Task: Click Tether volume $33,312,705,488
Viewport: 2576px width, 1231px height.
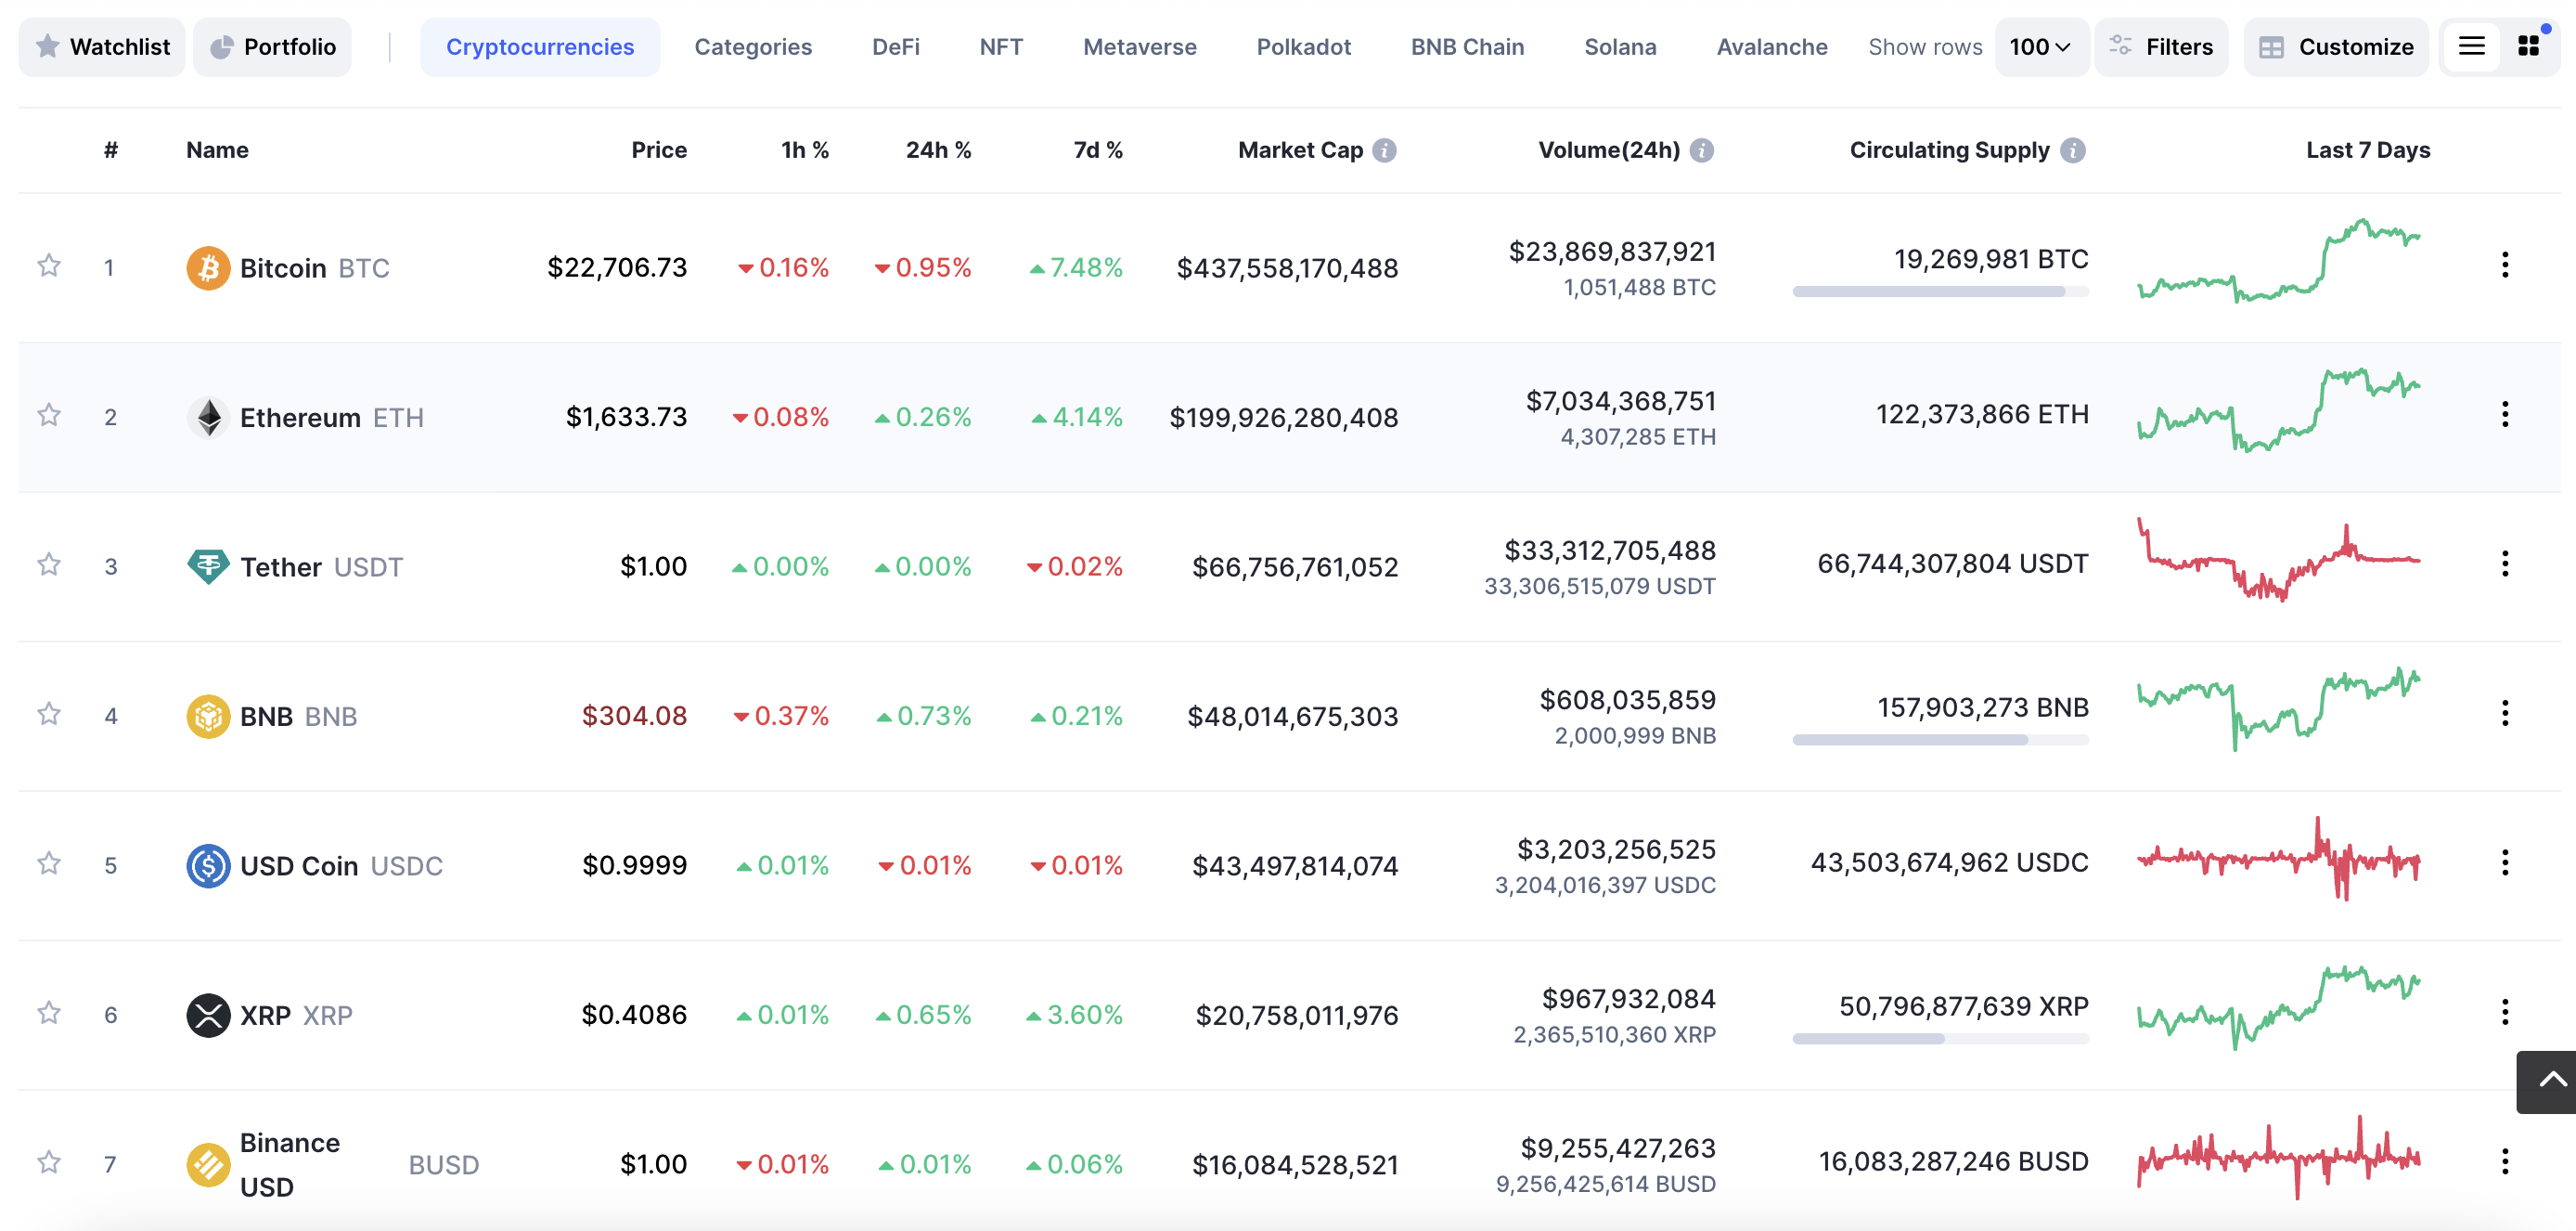Action: [1610, 551]
